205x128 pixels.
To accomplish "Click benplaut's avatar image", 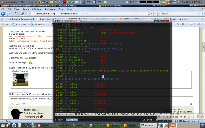I will pos(16,114).
